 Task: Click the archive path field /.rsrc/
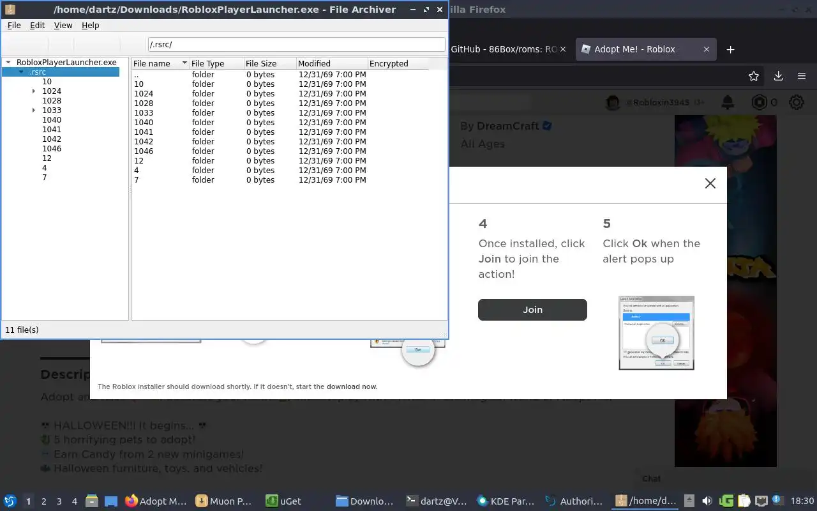296,44
